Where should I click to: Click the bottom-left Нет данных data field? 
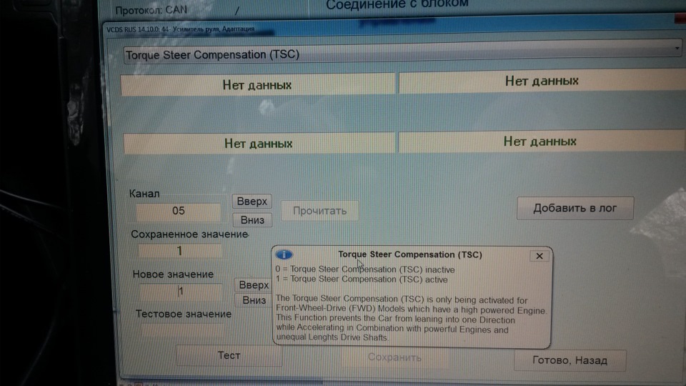pos(259,144)
